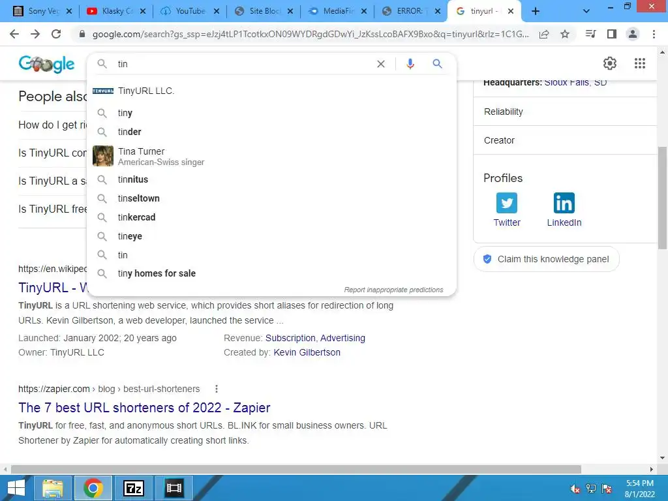Expand 'Is TinyURL a s…' question
The height and width of the screenshot is (501, 668).
tap(52, 181)
